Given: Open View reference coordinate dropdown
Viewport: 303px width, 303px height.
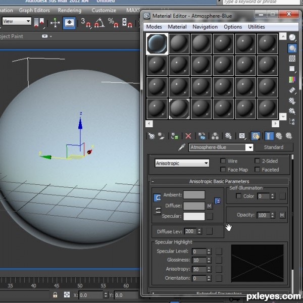Looking at the screenshot, I should [x=17, y=21].
